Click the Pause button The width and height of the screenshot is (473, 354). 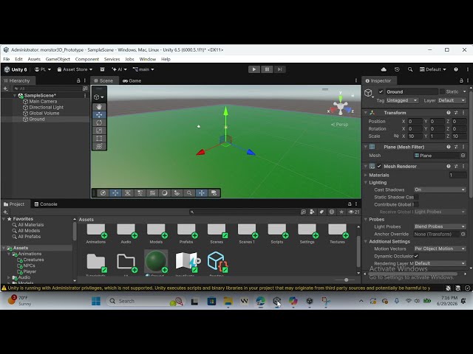[x=267, y=69]
